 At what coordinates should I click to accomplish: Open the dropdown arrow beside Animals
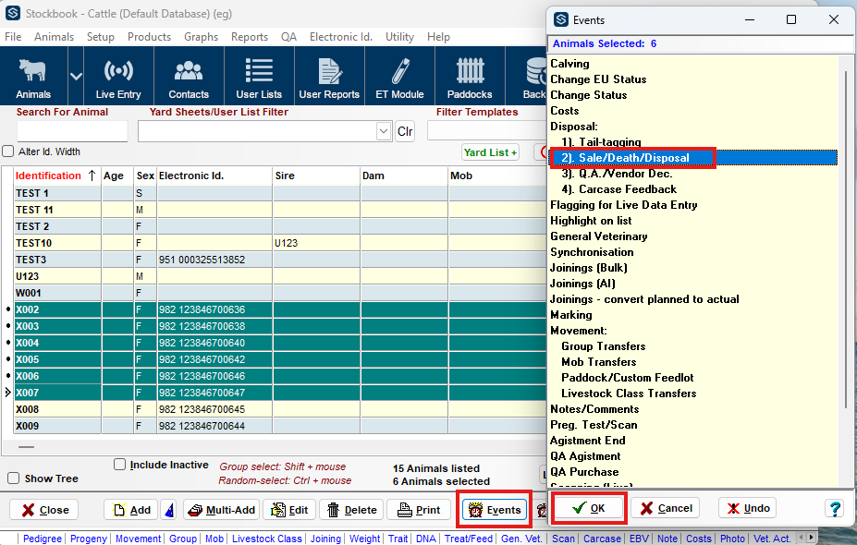click(x=76, y=76)
